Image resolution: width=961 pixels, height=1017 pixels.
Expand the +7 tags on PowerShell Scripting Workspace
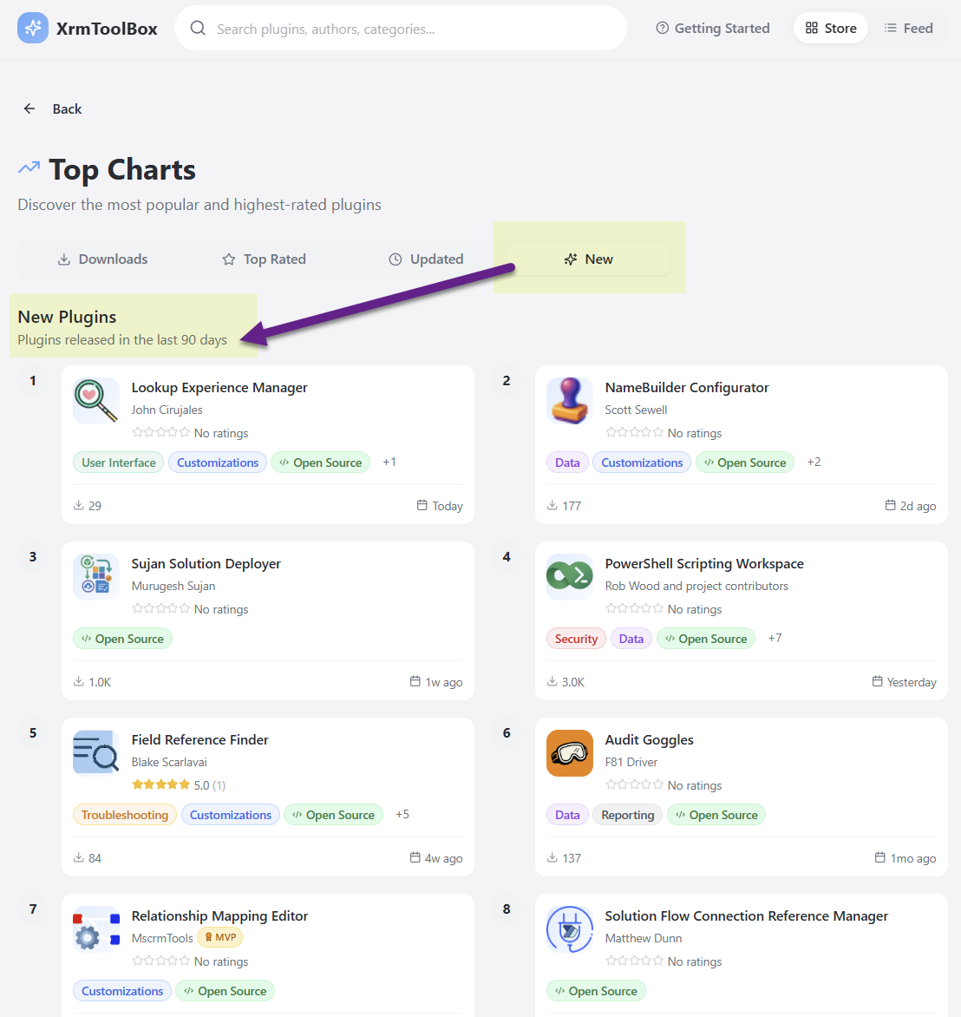tap(775, 638)
